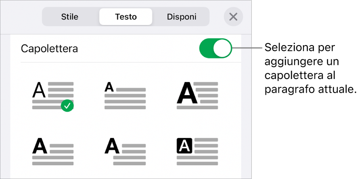Apply the inverted black box drop cap style
Screen dimensions: 364x179
coord(198,151)
